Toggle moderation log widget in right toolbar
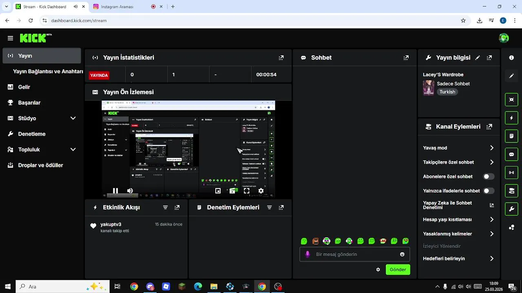The width and height of the screenshot is (522, 293). click(x=511, y=136)
